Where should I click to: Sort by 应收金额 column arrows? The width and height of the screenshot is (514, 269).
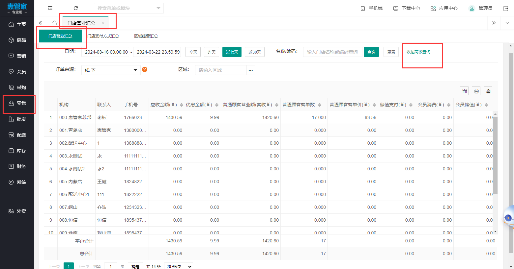(182, 105)
